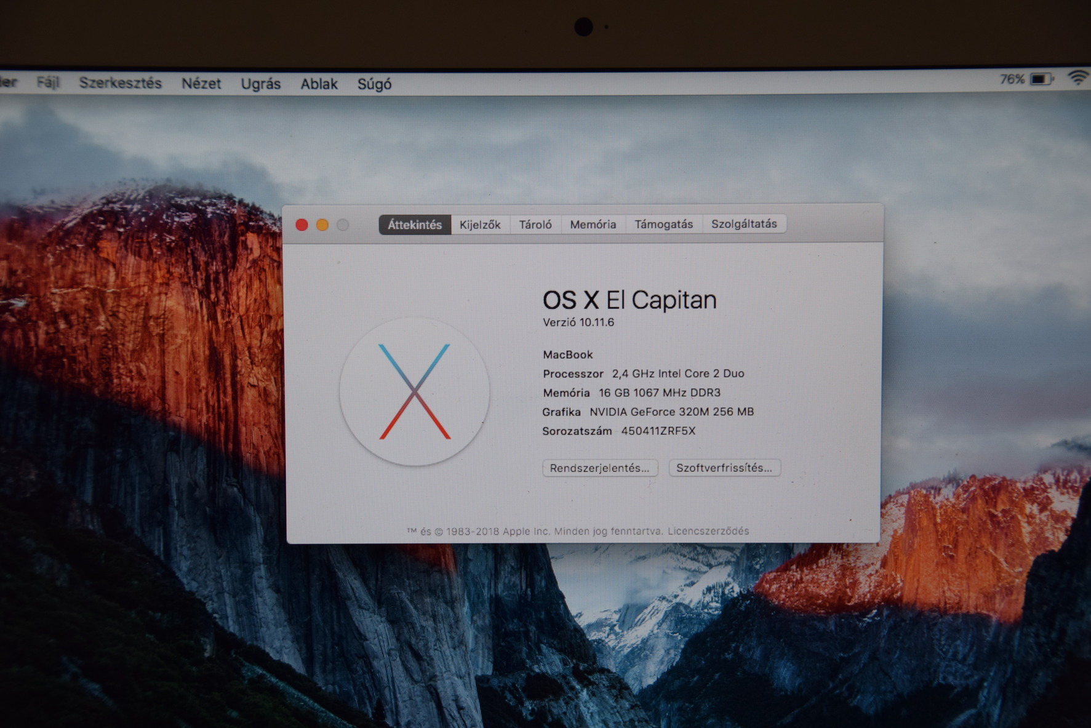The height and width of the screenshot is (728, 1091).
Task: Switch to the Támogatás tab
Action: click(664, 224)
